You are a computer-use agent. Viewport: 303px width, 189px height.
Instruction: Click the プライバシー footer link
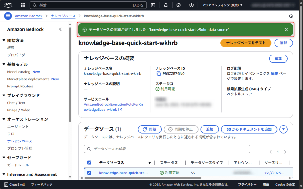[x=247, y=185]
